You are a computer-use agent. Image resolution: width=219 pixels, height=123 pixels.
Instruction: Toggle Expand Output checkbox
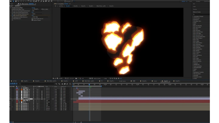pos(32,20)
